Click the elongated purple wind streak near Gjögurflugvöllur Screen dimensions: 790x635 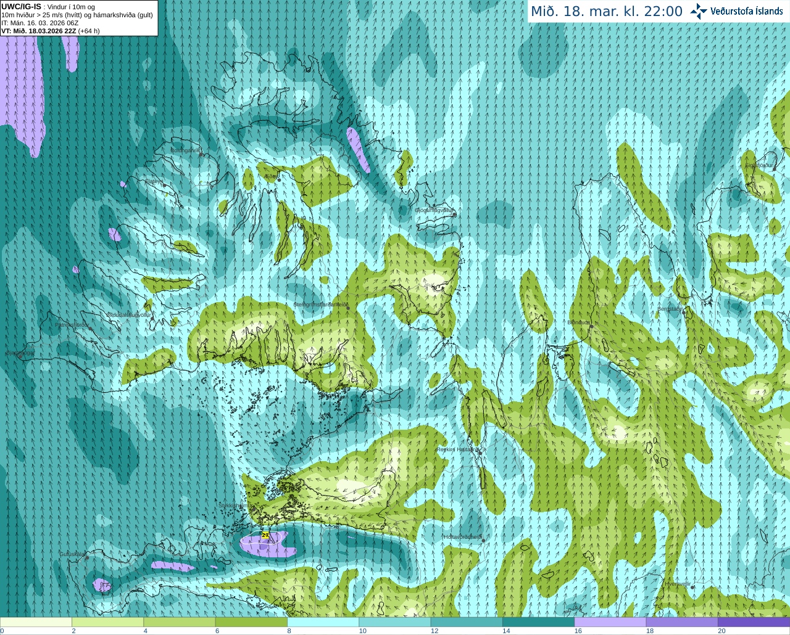click(x=358, y=150)
